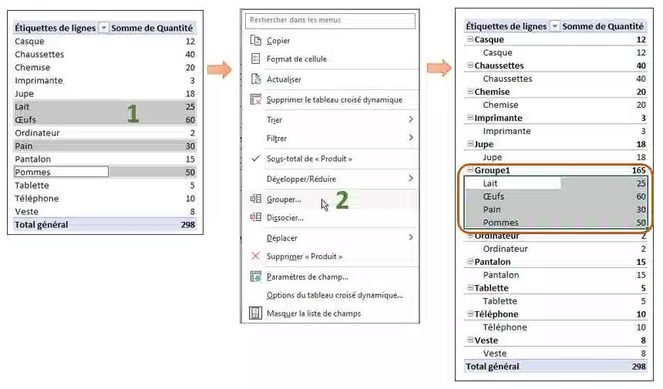The height and width of the screenshot is (389, 663).
Task: Open Étiquettes de lignes filter dropdown in left table
Action: click(x=103, y=28)
